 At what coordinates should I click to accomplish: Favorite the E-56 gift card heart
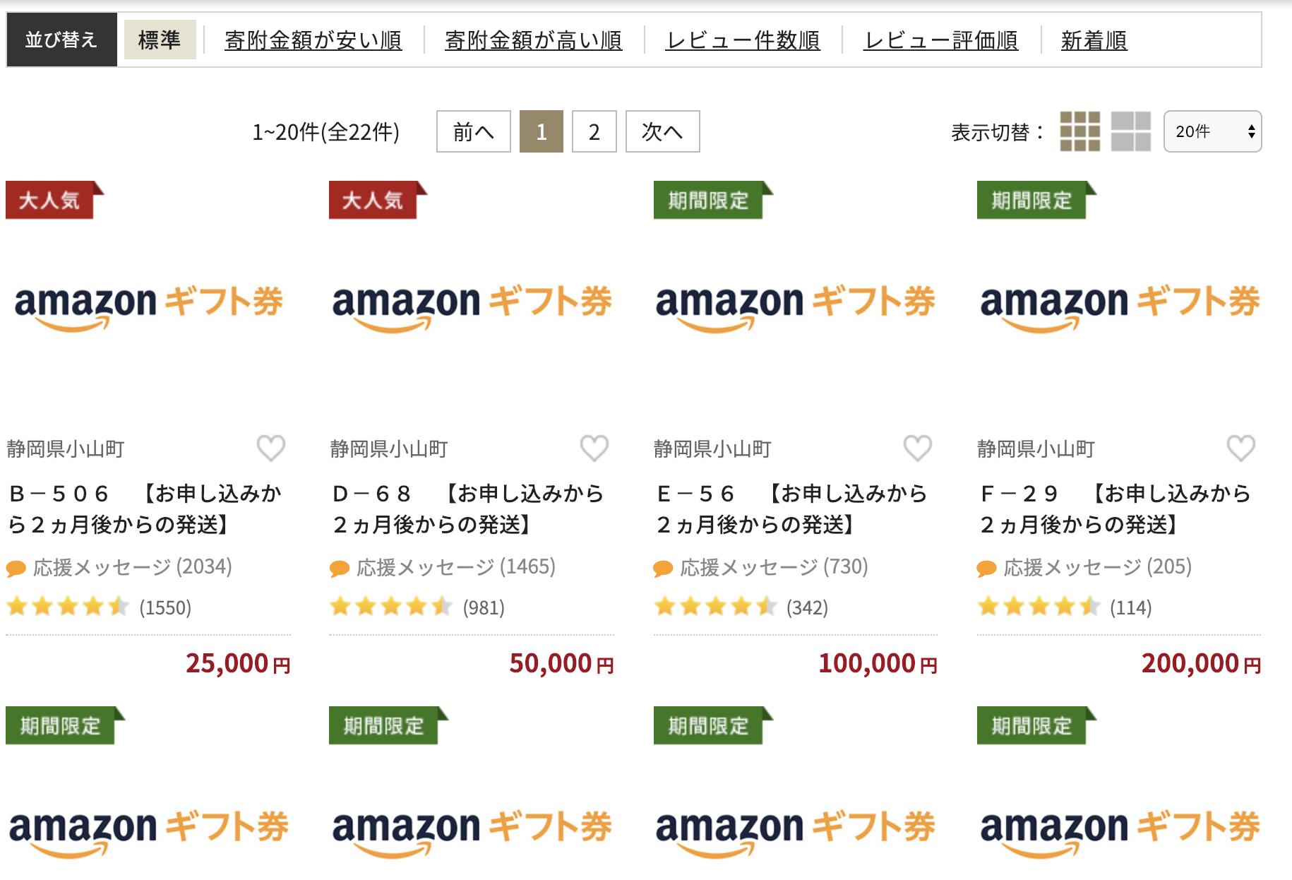[x=918, y=448]
